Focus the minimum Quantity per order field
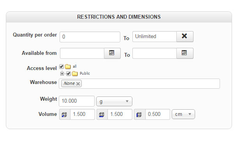Image resolution: width=248 pixels, height=147 pixels. coord(90,37)
